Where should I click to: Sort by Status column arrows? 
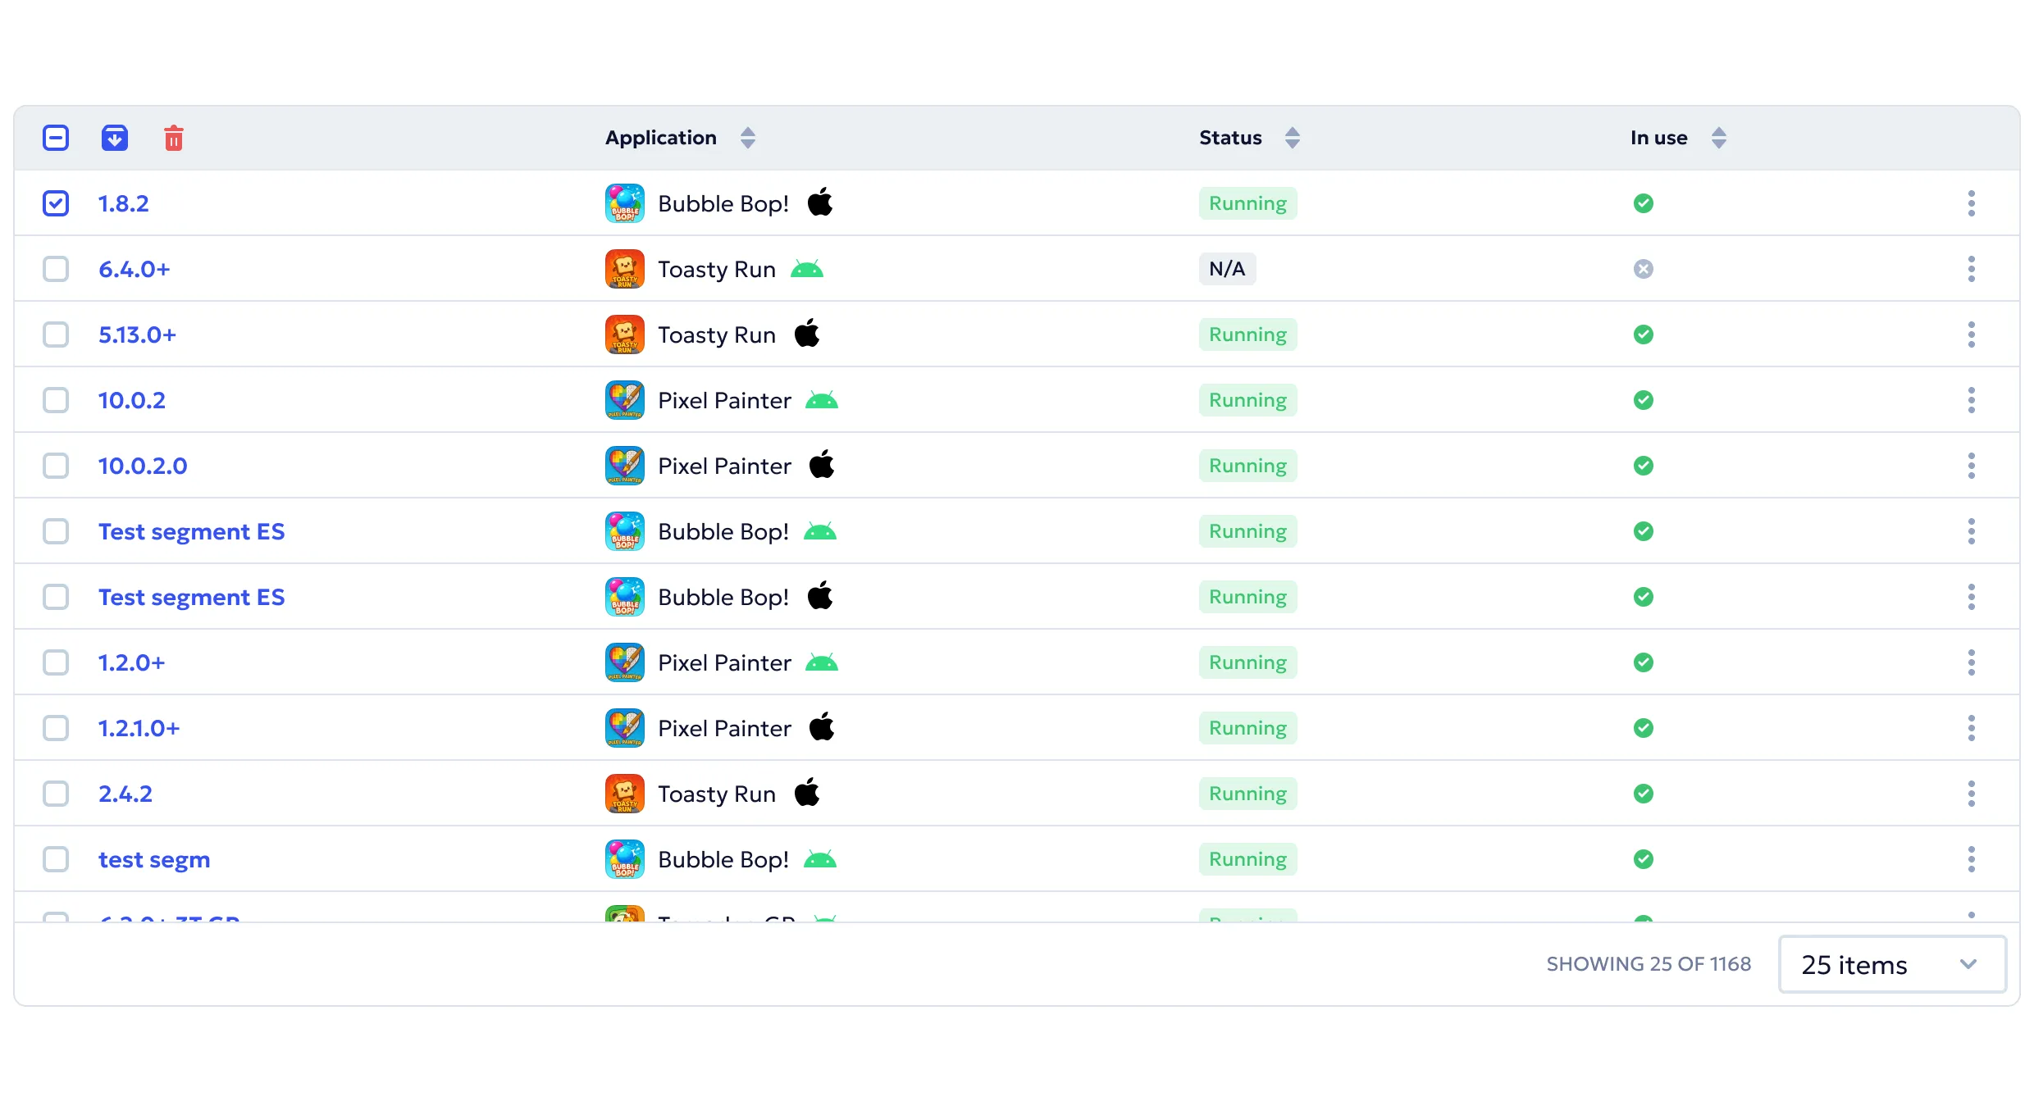1292,138
